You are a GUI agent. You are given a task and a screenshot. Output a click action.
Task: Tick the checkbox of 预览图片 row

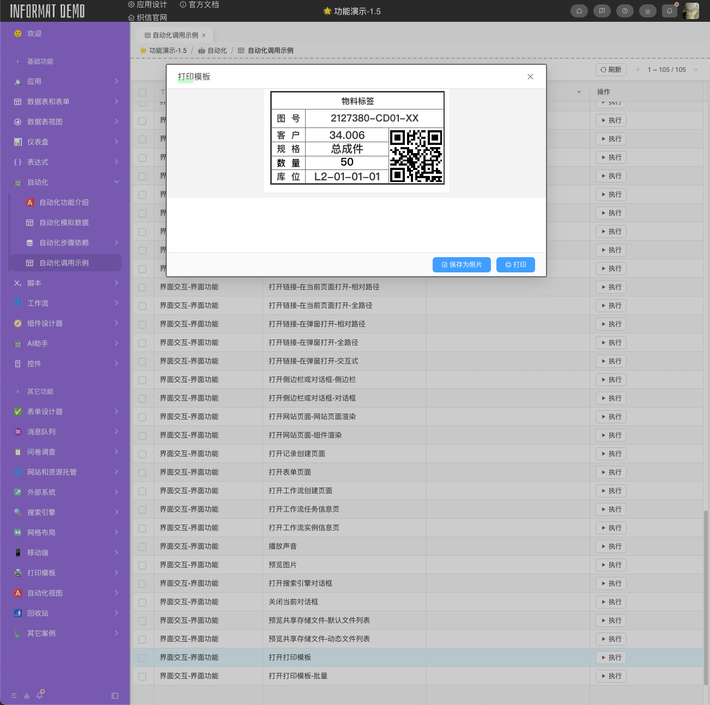(x=142, y=565)
